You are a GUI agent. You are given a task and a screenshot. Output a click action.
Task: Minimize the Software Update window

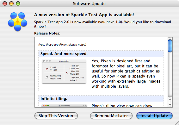coord(11,3)
